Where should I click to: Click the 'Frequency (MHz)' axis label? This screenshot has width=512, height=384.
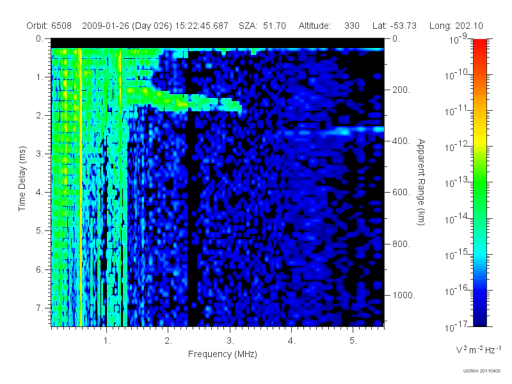click(x=222, y=354)
